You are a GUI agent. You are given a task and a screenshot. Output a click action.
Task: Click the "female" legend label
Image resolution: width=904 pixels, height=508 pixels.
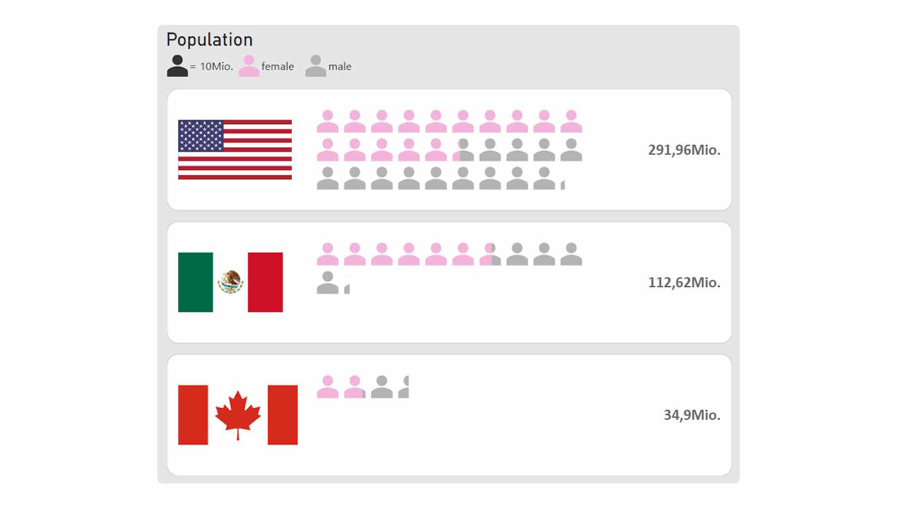point(277,66)
